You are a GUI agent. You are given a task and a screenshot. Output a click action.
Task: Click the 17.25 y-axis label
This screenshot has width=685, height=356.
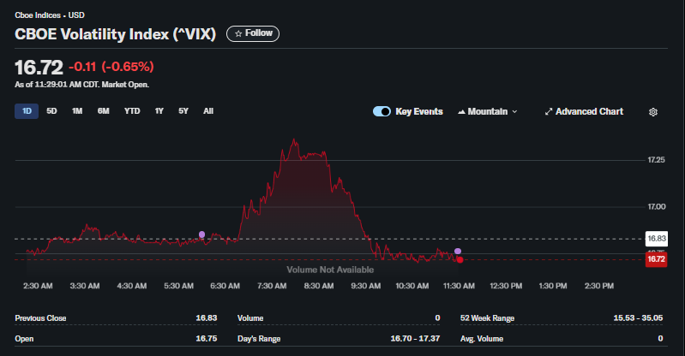point(656,160)
